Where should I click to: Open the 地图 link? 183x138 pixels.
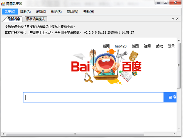135,46
